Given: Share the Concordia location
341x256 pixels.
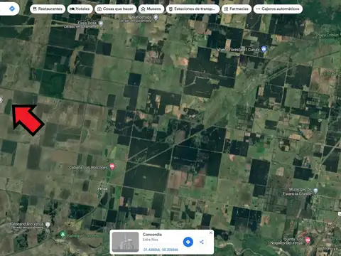Looking at the screenshot, I should tap(202, 242).
